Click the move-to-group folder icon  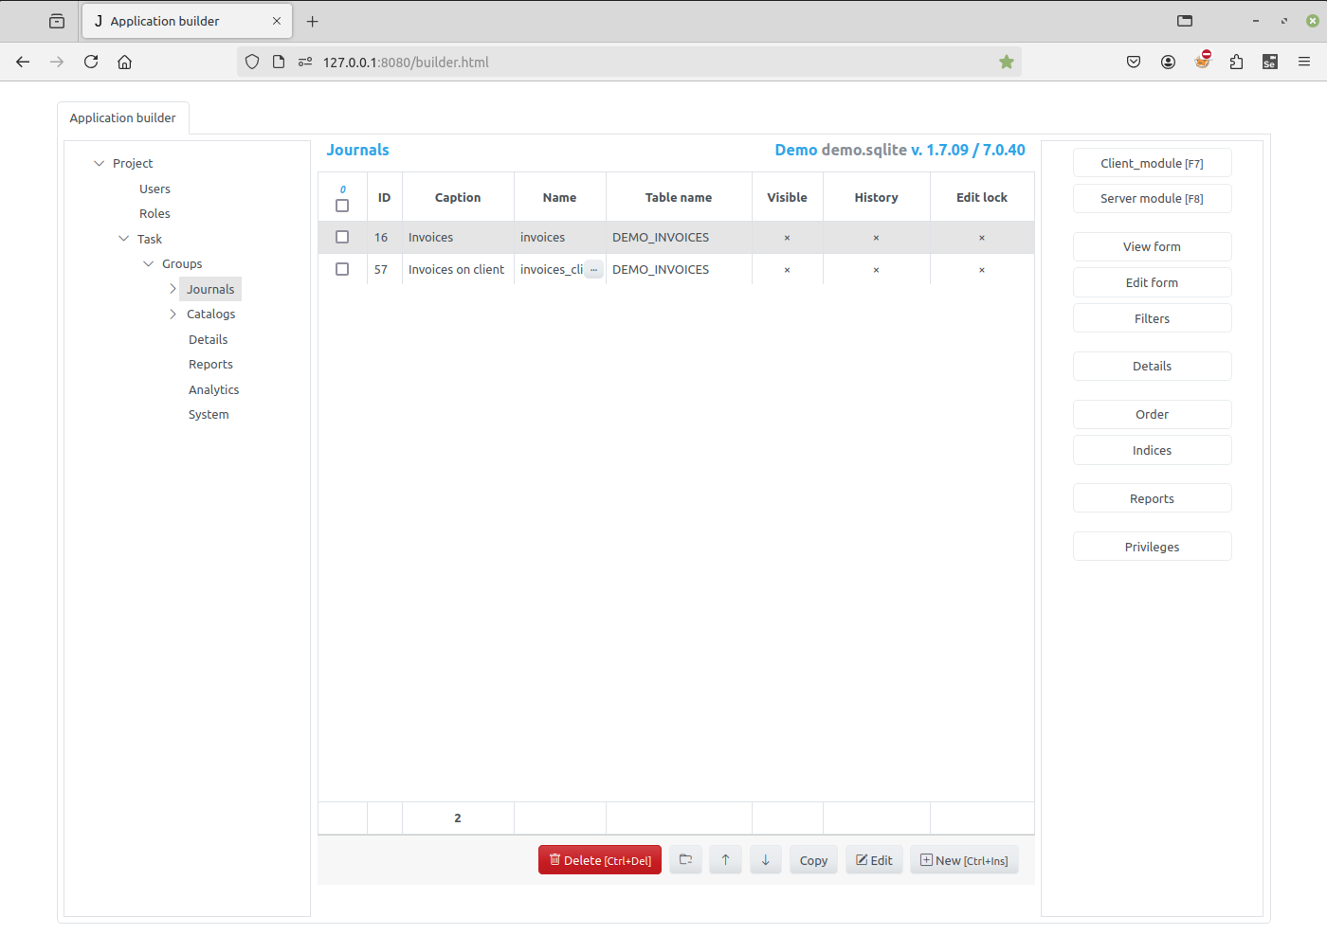tap(685, 859)
